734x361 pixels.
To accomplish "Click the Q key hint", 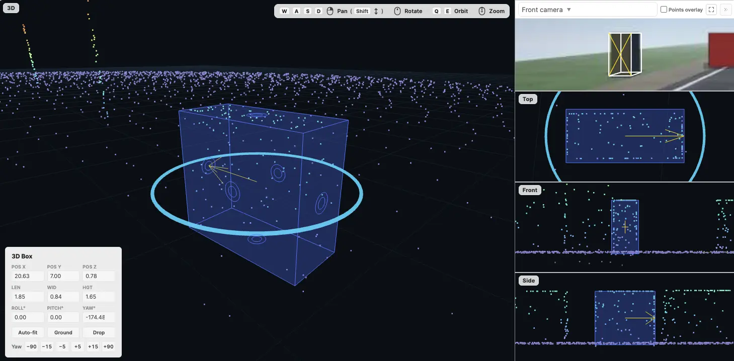I will pyautogui.click(x=436, y=11).
